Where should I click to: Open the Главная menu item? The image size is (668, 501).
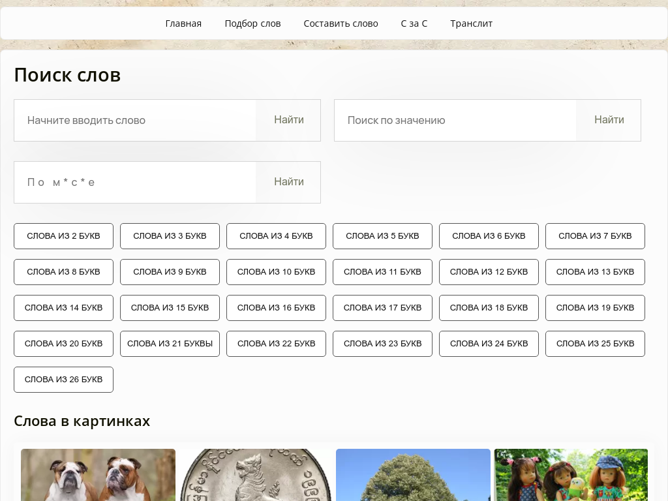tap(183, 23)
